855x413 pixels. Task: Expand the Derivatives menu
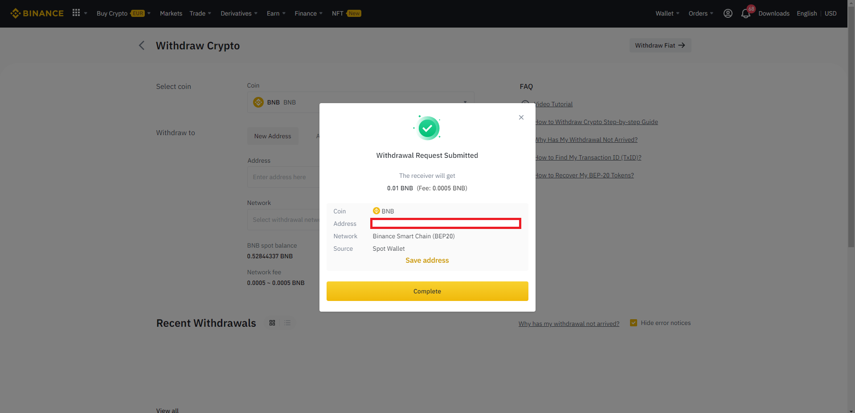[x=239, y=13]
